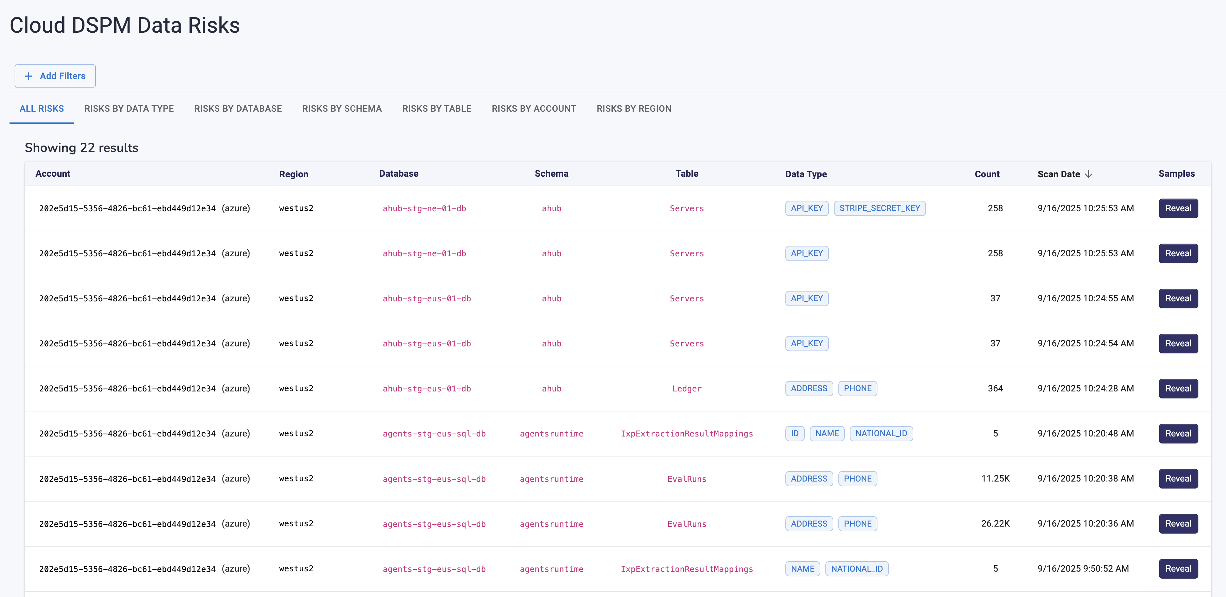Select the Risks by Table tab
Viewport: 1226px width, 597px height.
coord(436,108)
